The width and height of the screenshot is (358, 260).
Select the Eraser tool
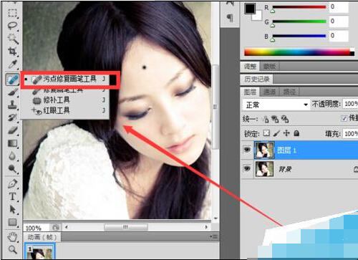12,130
